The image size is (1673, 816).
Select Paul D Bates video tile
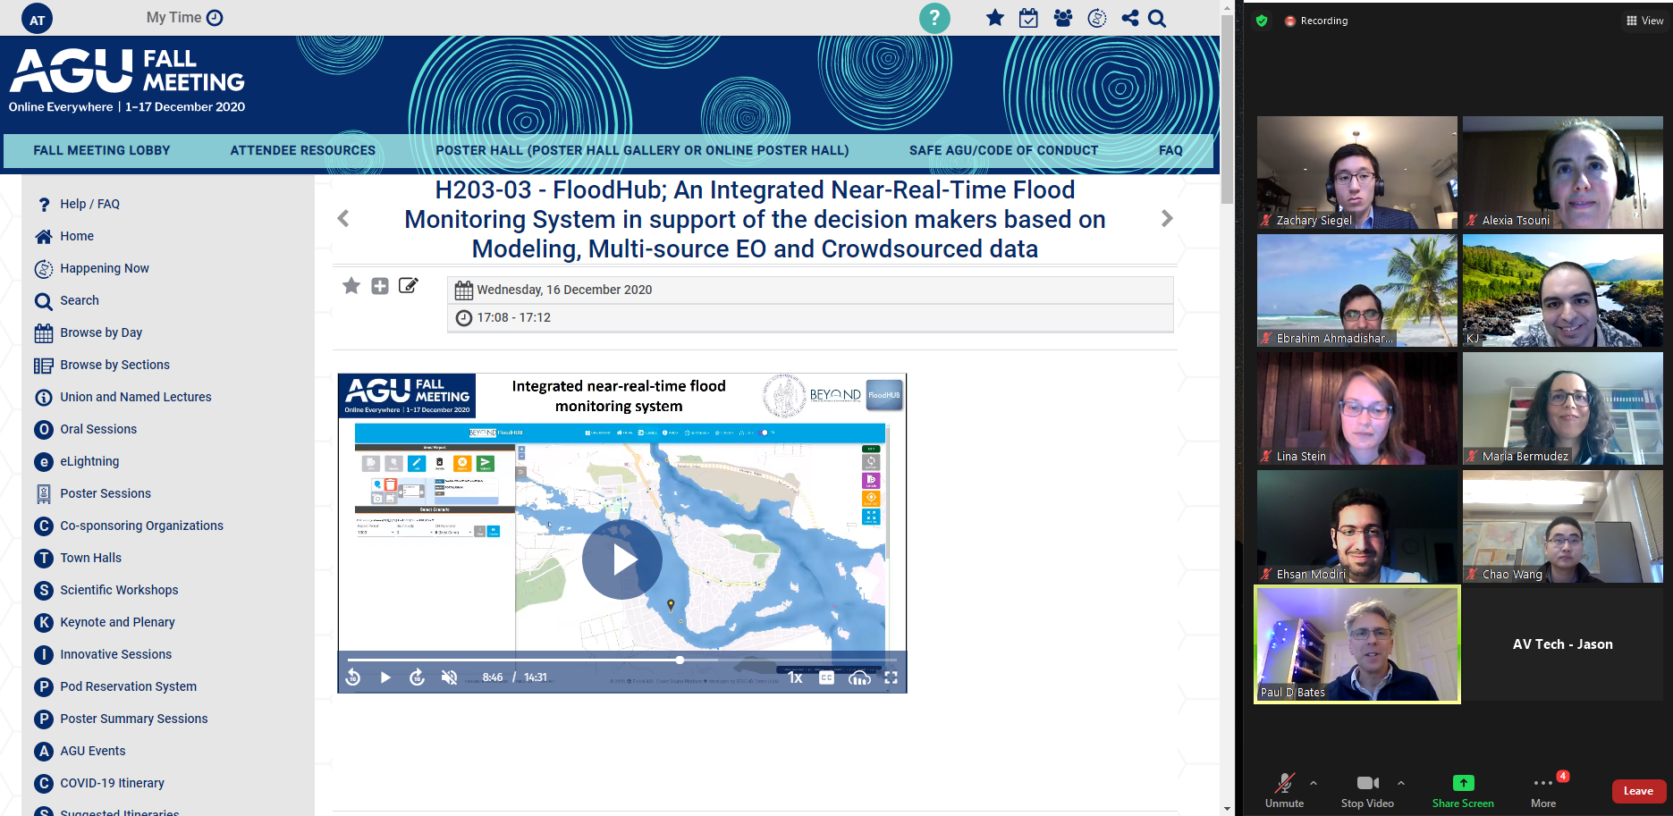tap(1357, 644)
